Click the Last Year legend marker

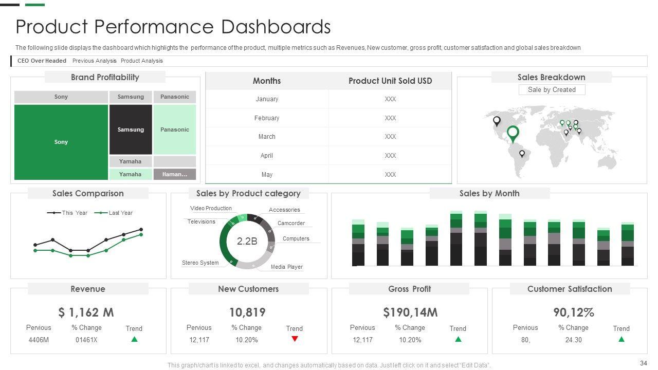[x=101, y=213]
